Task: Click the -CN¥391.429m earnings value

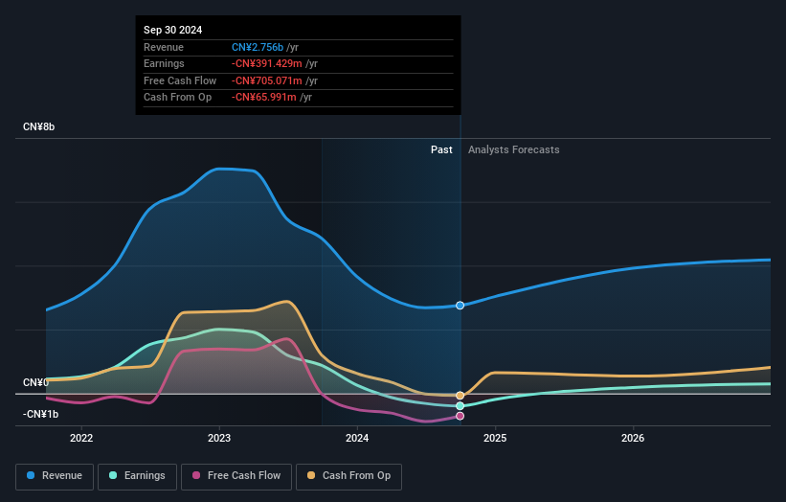Action: [x=267, y=63]
